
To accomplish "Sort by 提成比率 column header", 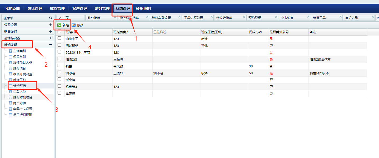I will pyautogui.click(x=255, y=32).
